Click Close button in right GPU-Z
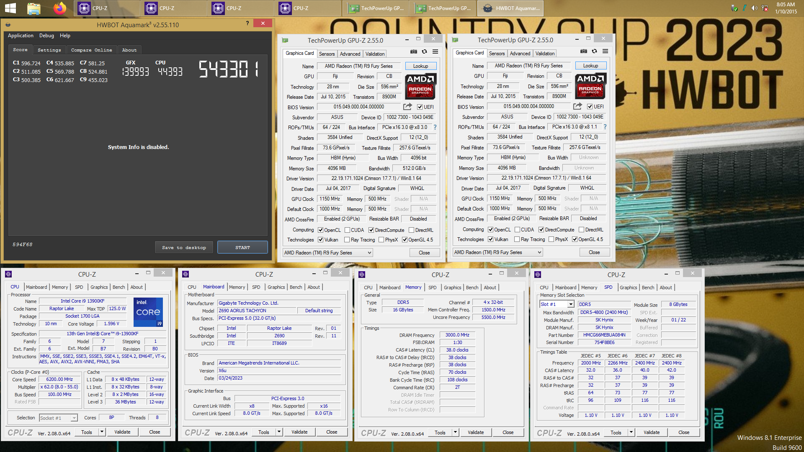This screenshot has height=452, width=804. [x=594, y=252]
